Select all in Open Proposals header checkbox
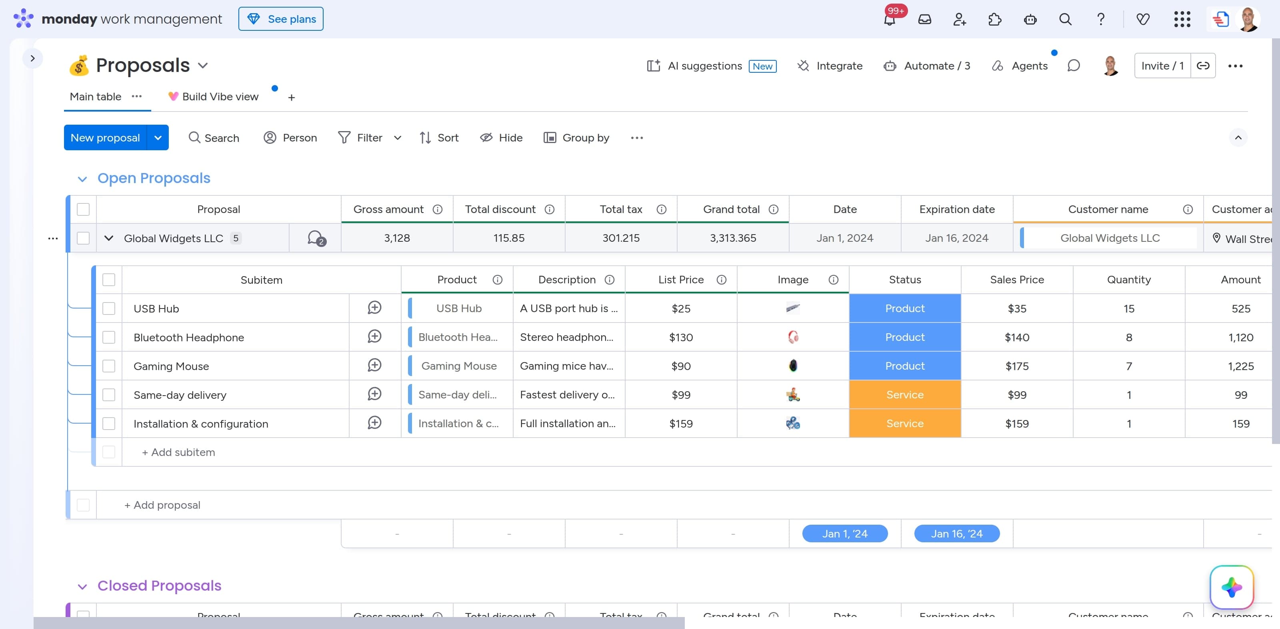 click(x=83, y=209)
